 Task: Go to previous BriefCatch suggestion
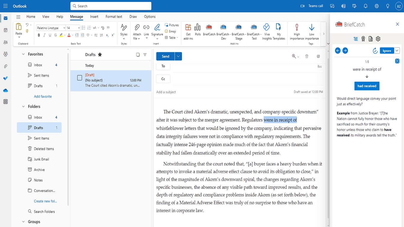pos(338,51)
